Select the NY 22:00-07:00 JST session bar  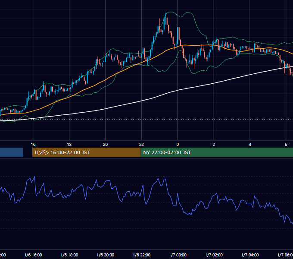pos(217,152)
